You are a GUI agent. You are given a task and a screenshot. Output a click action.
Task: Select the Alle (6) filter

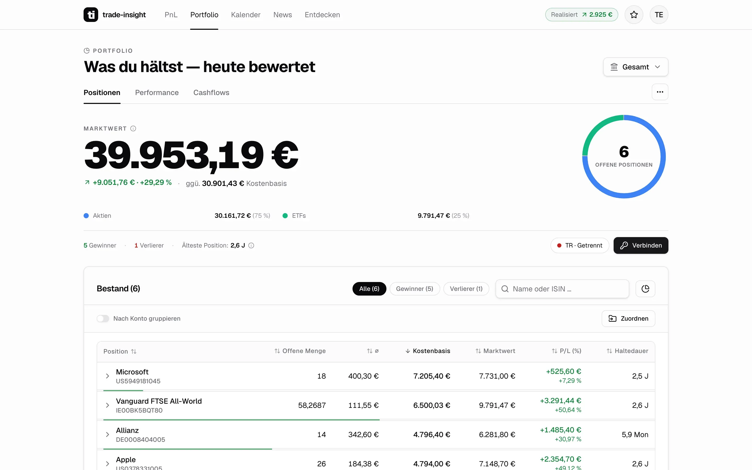coord(369,289)
